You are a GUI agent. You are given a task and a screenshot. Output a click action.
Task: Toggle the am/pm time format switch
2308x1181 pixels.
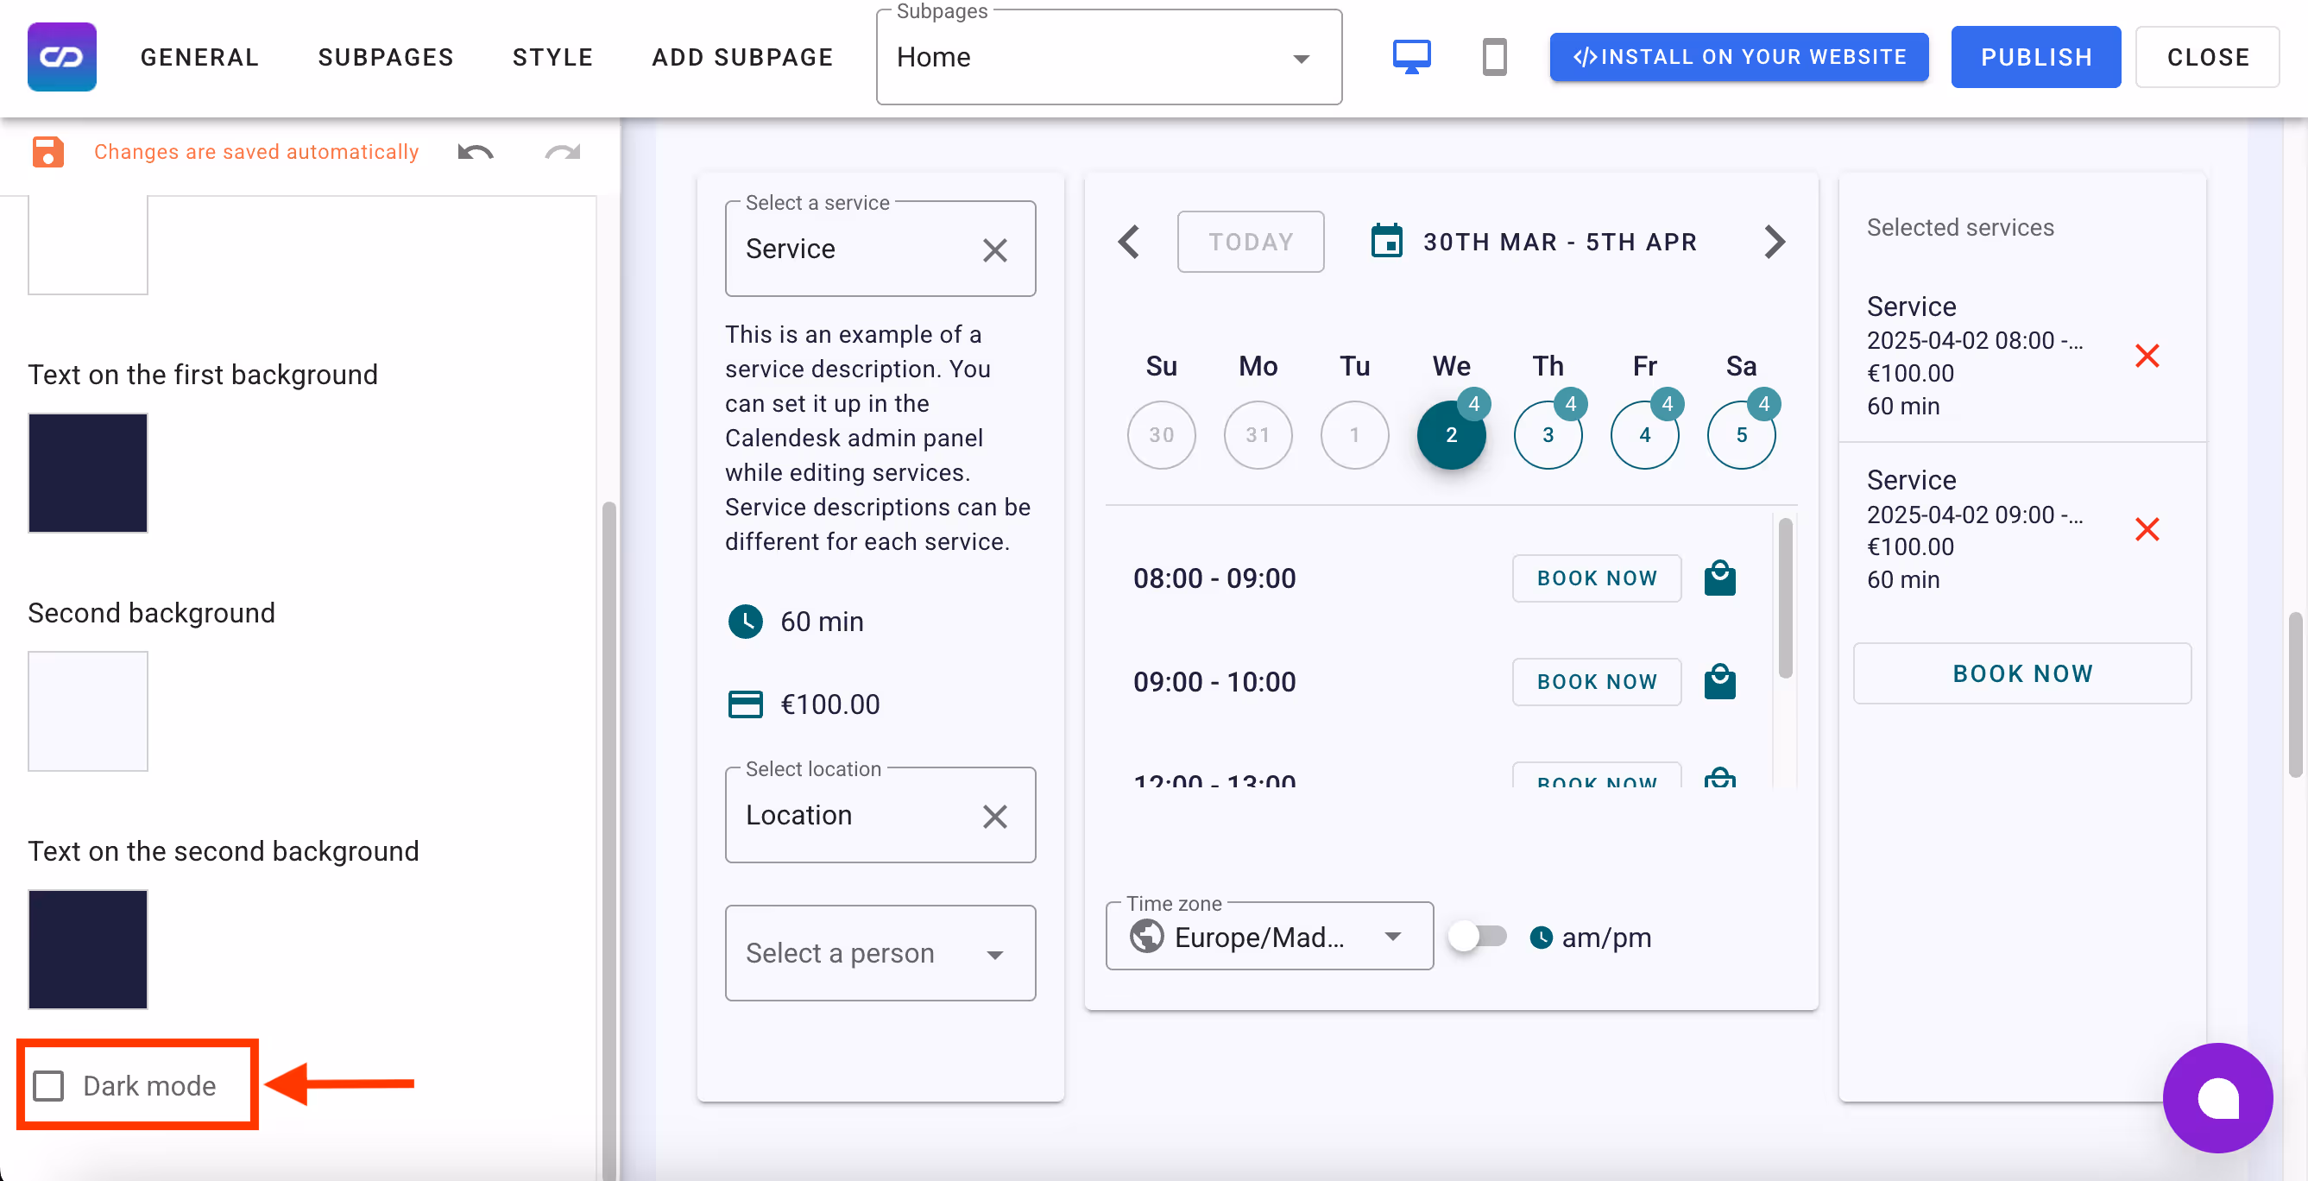(x=1478, y=938)
